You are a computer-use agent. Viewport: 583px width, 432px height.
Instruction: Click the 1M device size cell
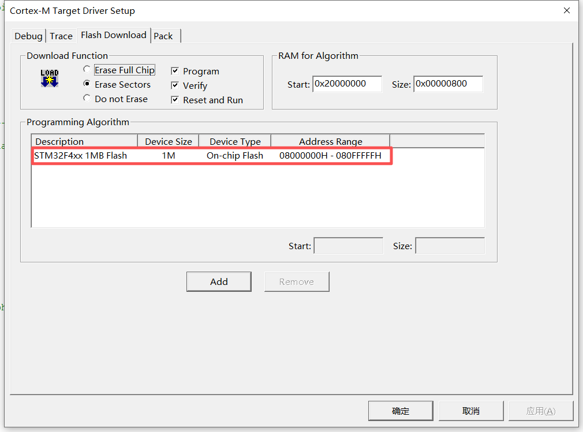click(169, 156)
